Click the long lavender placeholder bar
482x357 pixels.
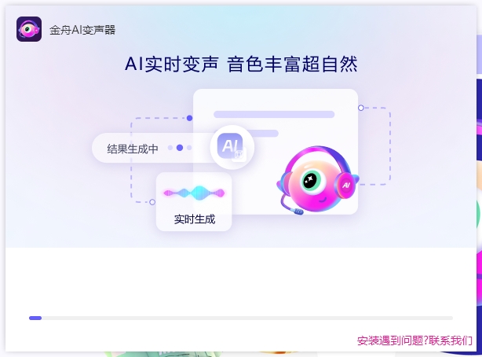pos(274,114)
